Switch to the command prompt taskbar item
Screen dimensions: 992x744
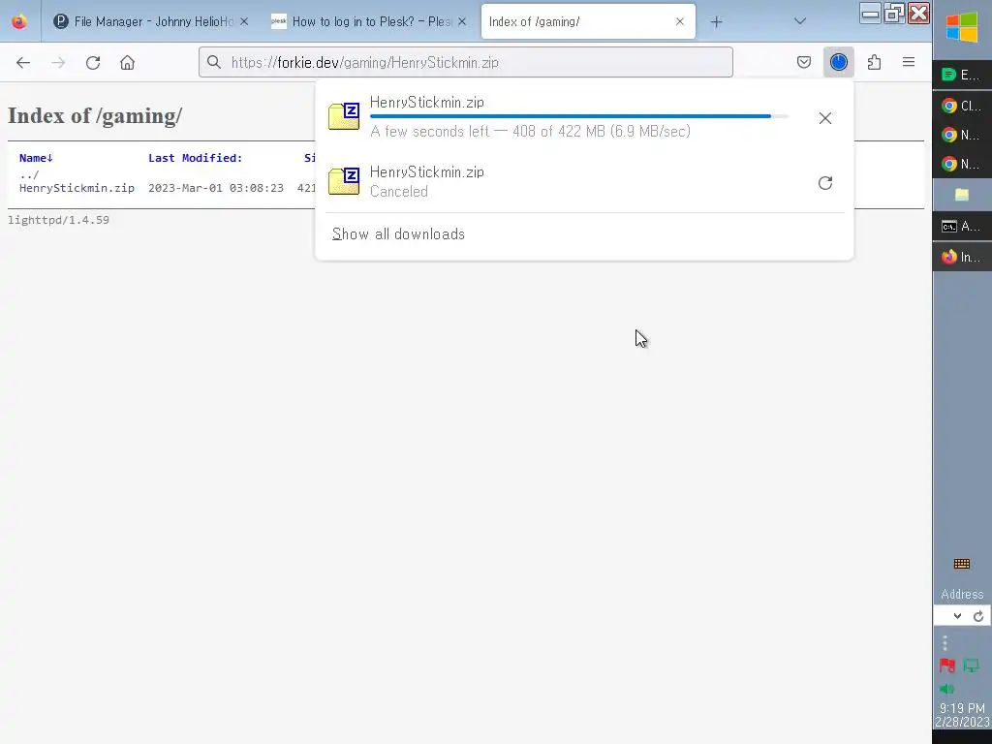(x=962, y=226)
